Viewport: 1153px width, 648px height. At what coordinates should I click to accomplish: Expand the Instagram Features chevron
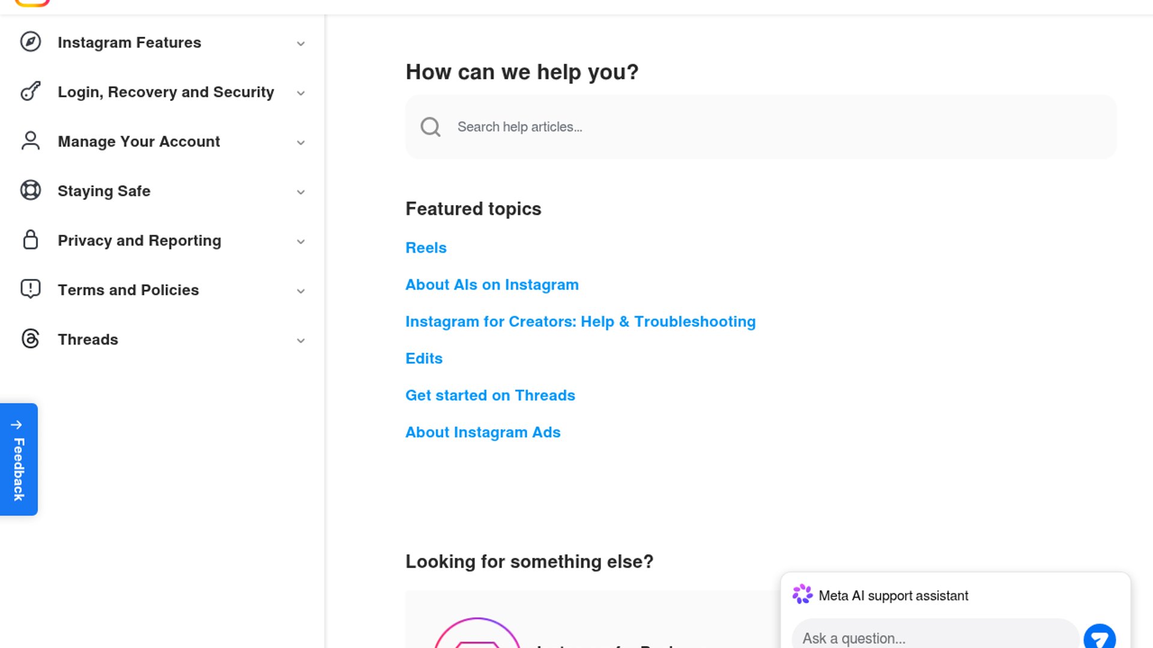[x=301, y=44]
